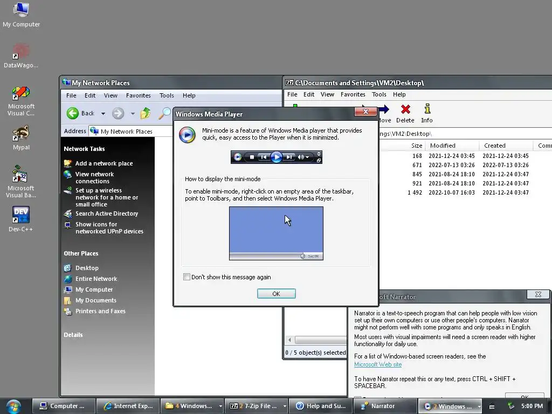Switch to the Narrator taskbar button
The image size is (552, 414).
385,406
